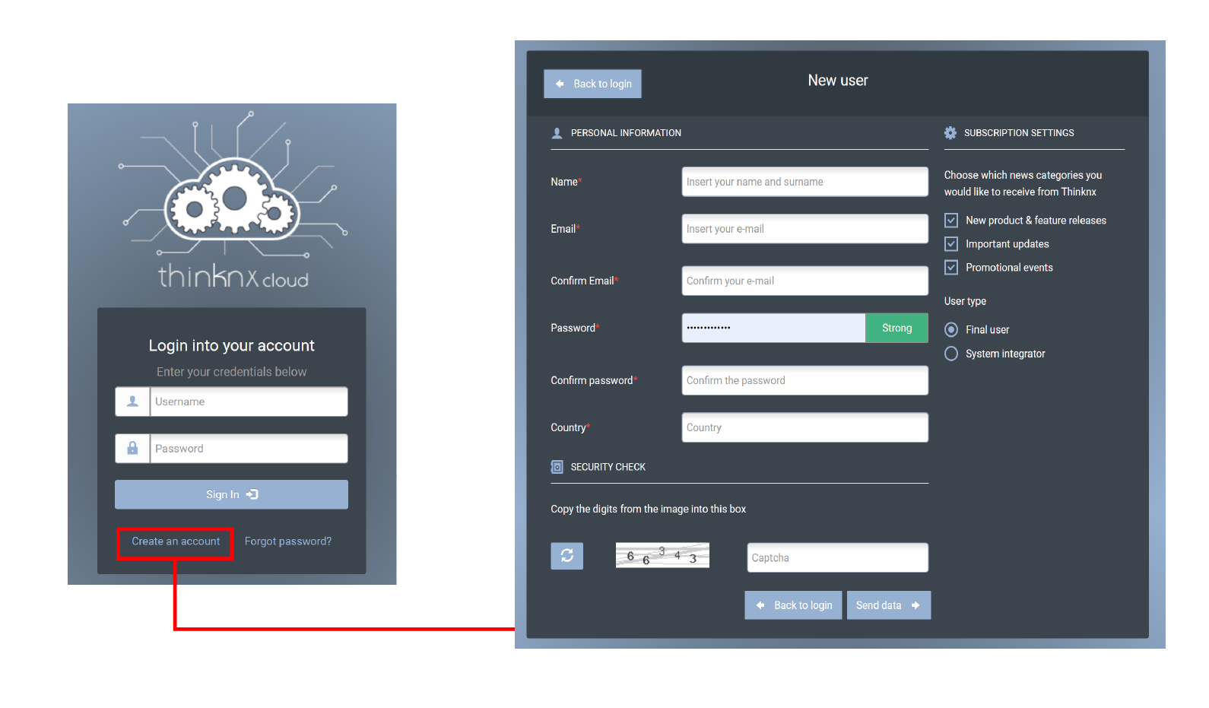Uncheck New product & feature releases
Screen dimensions: 1209x708
pyautogui.click(x=951, y=221)
